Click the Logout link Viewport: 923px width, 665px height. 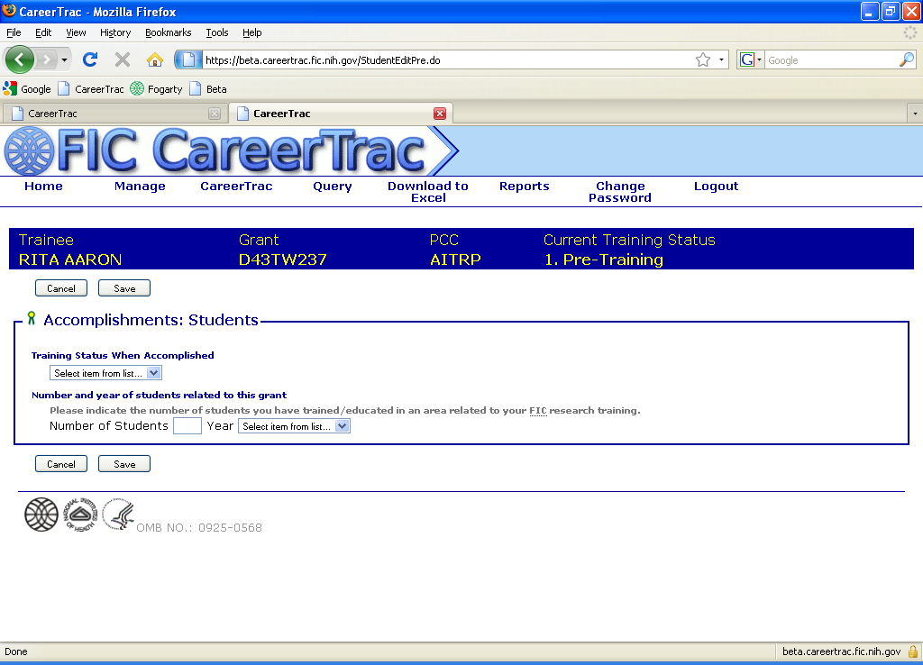click(716, 186)
